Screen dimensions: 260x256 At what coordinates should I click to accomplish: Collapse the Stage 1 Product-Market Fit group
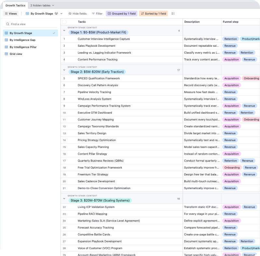coord(65,30)
